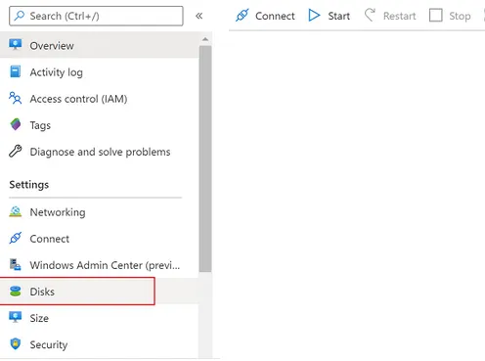Click the Size monitor icon
485x361 pixels.
click(x=16, y=317)
